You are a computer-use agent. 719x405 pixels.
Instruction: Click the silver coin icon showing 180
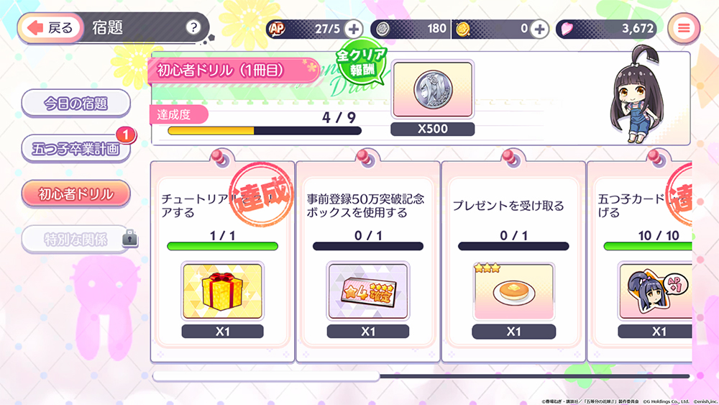point(383,29)
